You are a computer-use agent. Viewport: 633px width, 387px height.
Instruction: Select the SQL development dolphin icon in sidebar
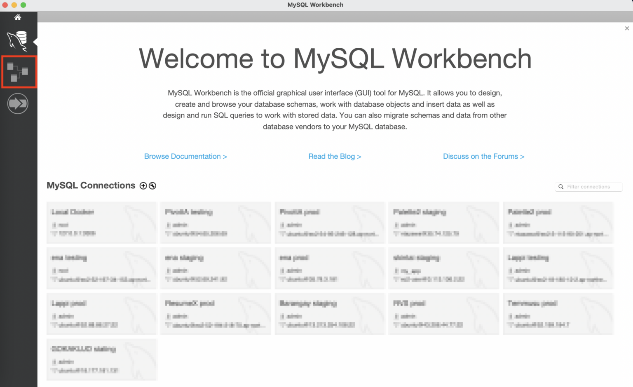(18, 41)
